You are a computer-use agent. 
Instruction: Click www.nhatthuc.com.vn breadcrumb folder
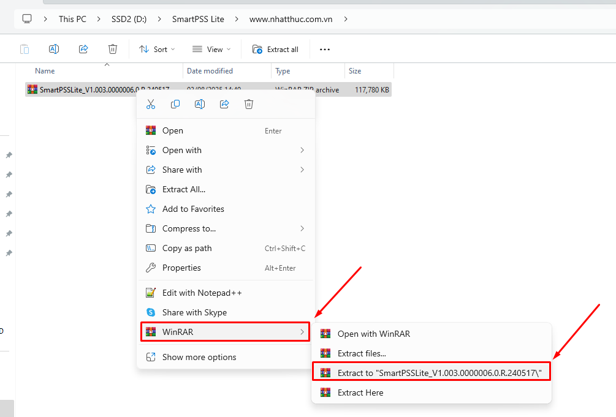(x=291, y=19)
